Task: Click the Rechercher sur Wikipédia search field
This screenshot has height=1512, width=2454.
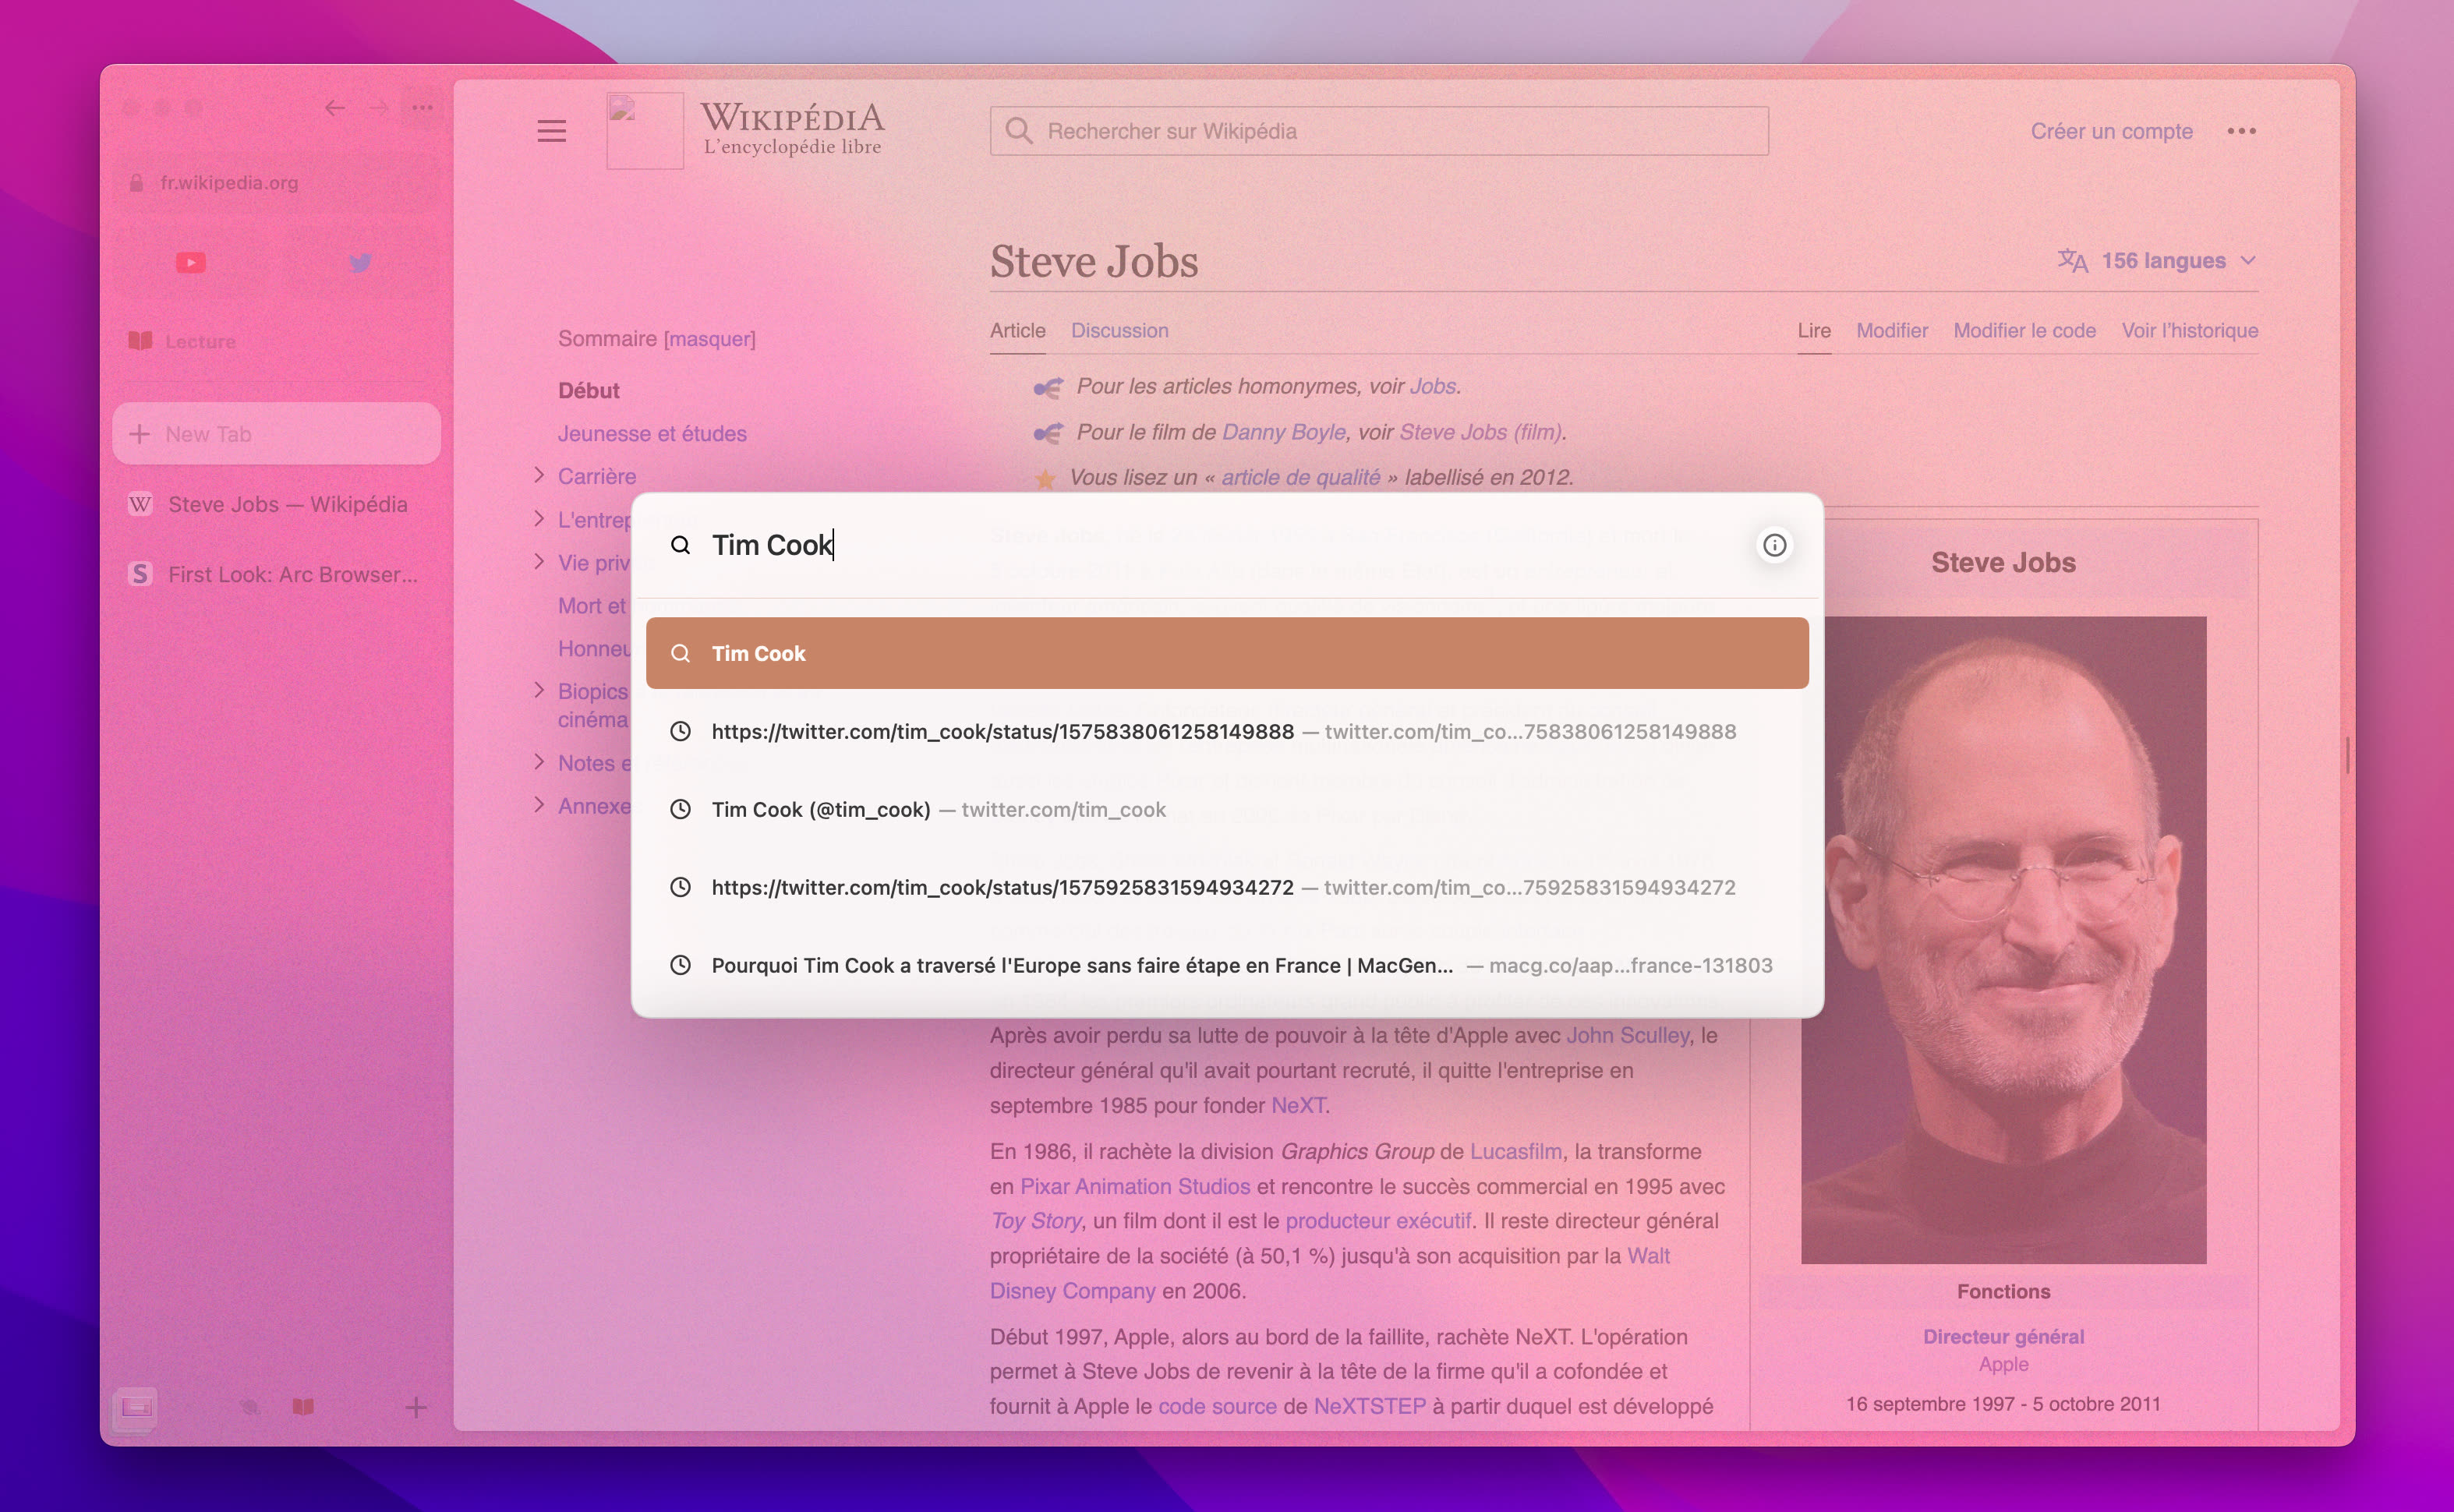Action: pos(1379,131)
